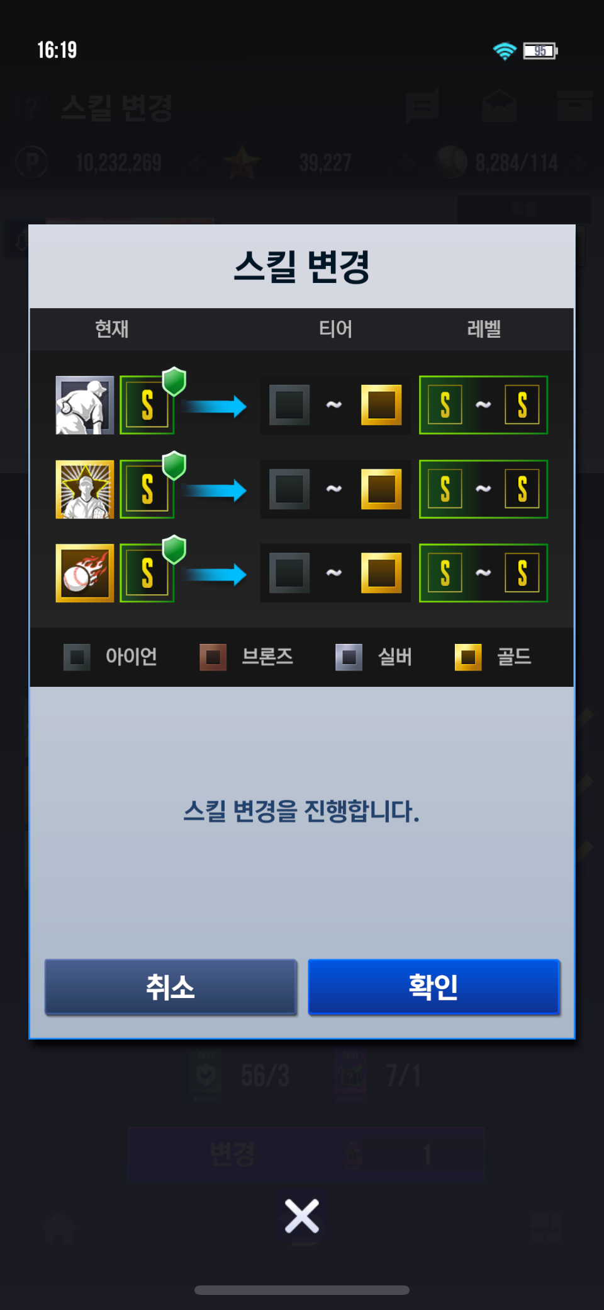Tap the flaming baseball skill icon
604x1310 pixels.
tap(85, 573)
